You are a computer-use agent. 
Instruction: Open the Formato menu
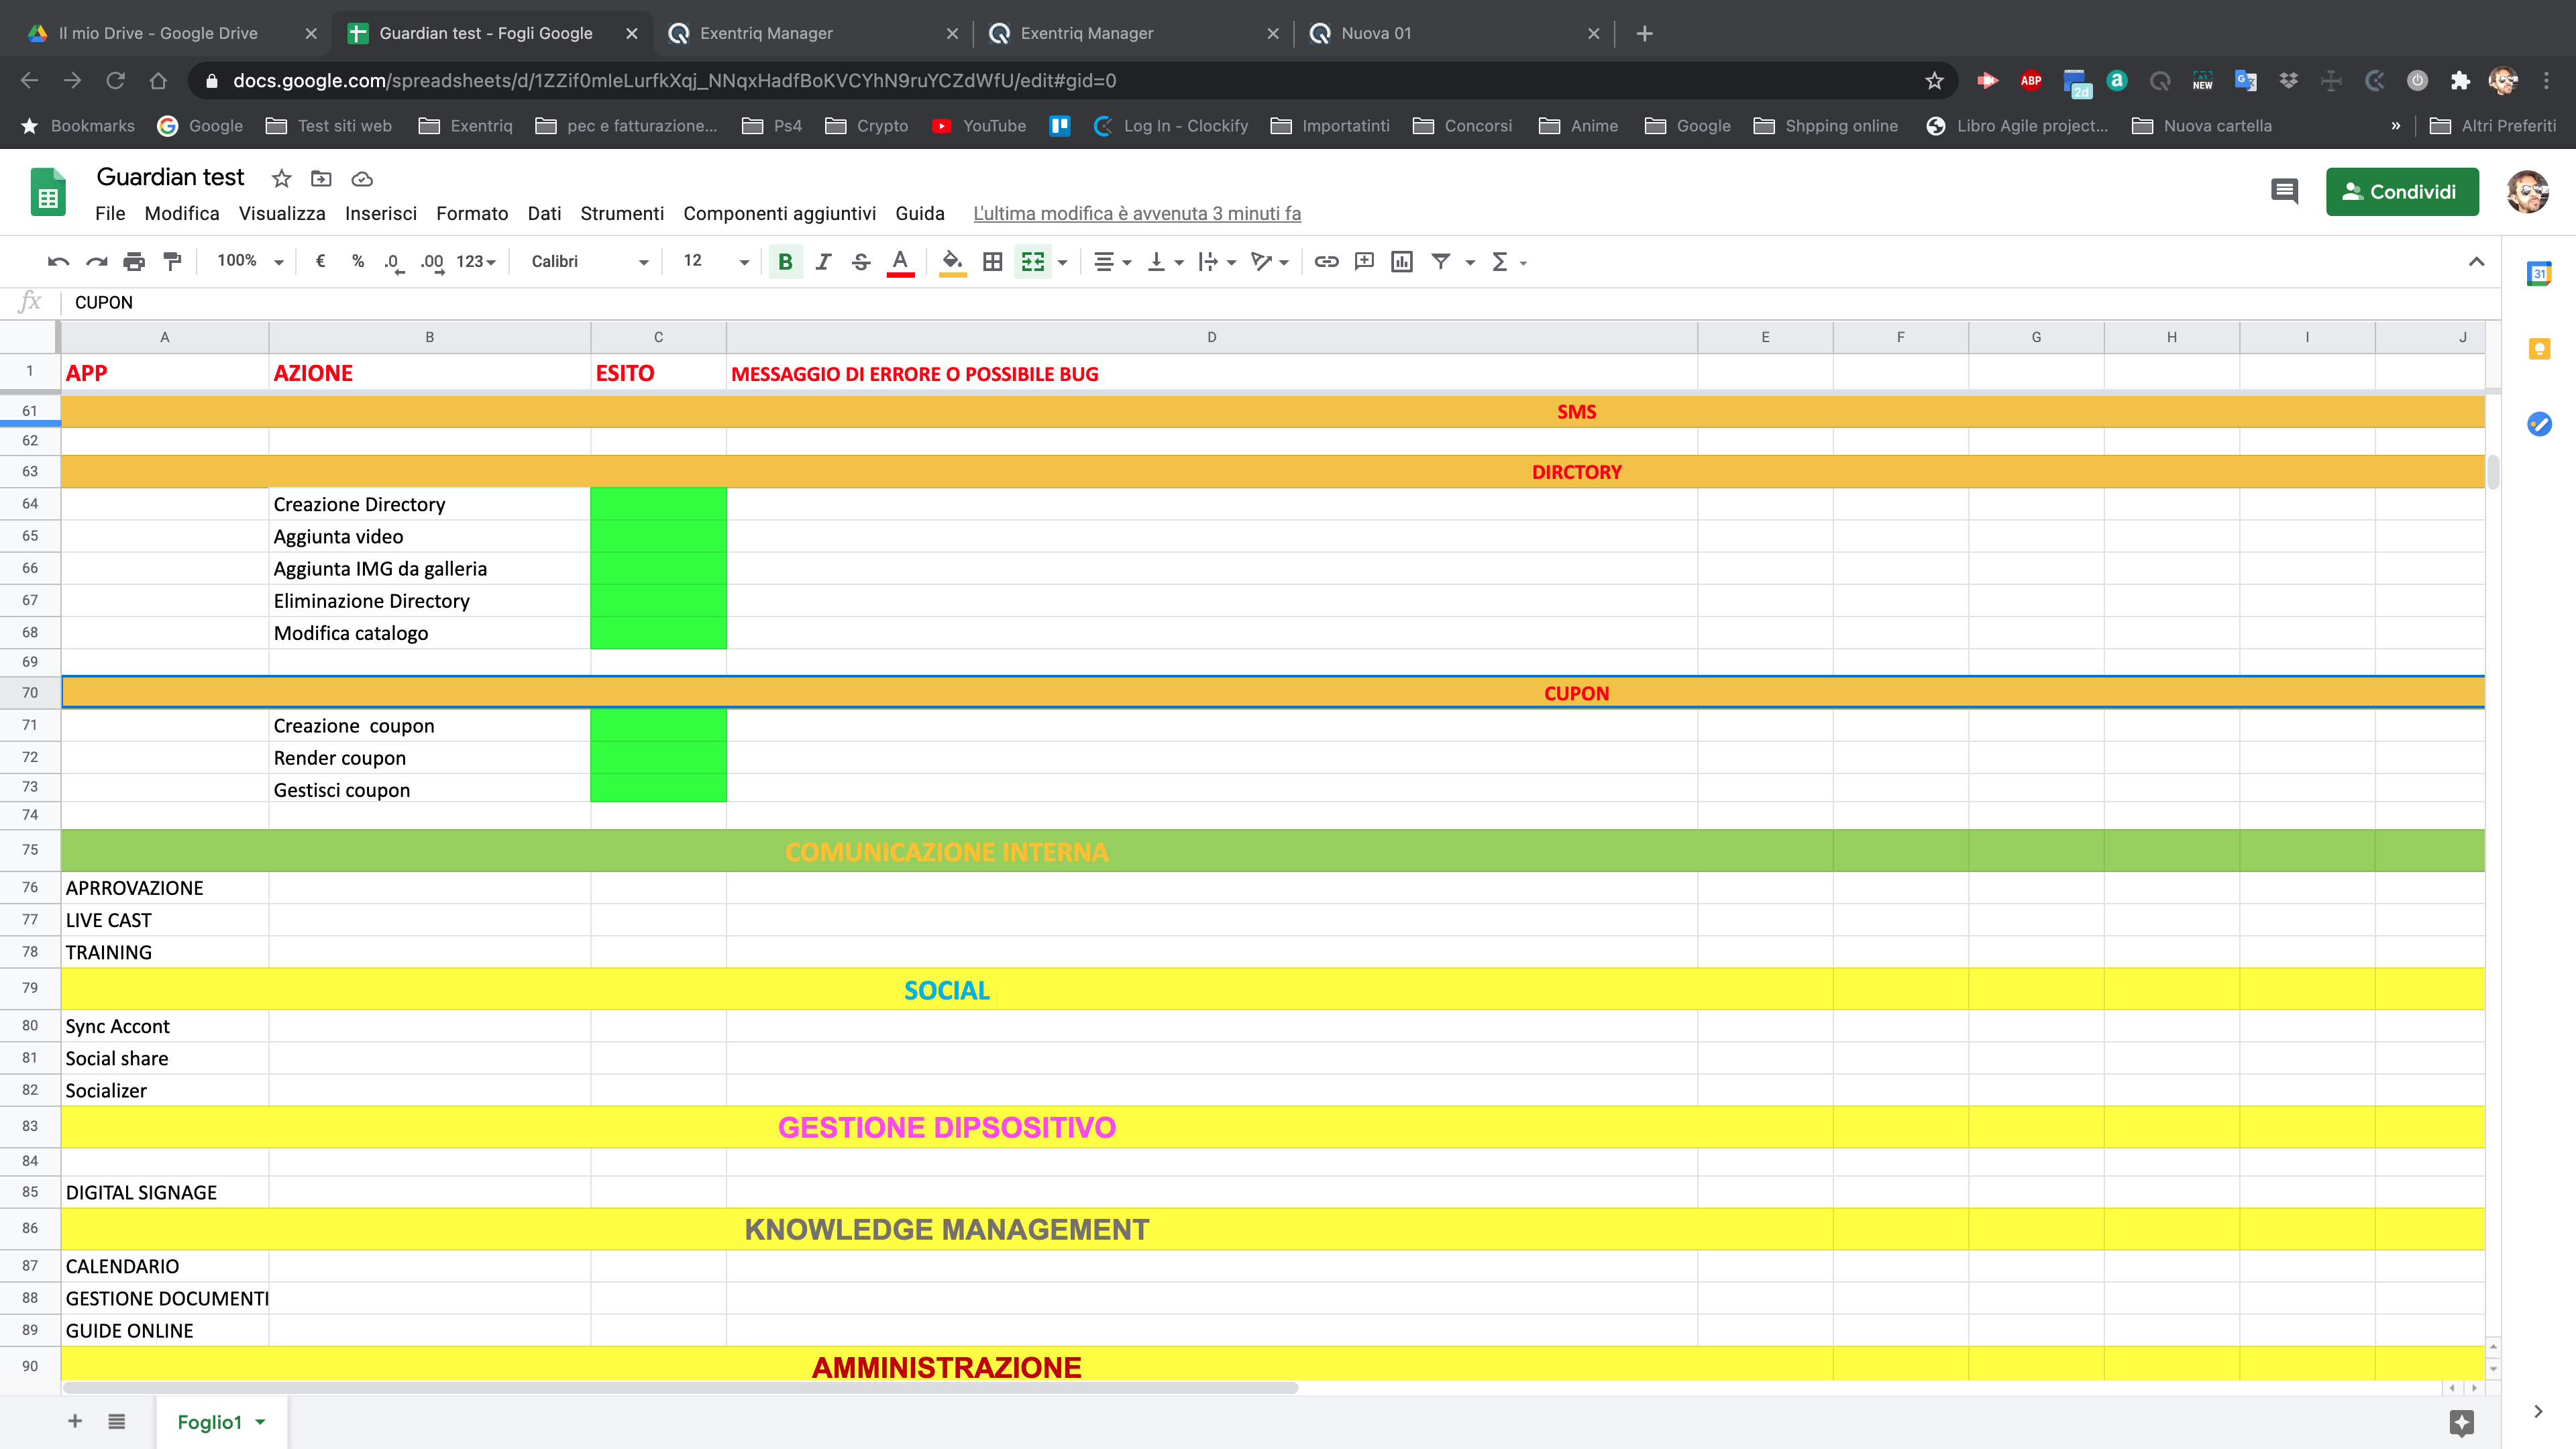(x=471, y=213)
